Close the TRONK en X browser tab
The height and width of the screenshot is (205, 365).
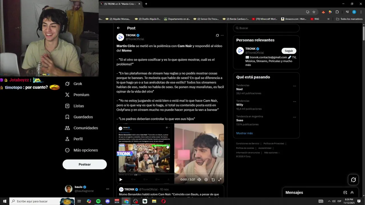tap(139, 4)
